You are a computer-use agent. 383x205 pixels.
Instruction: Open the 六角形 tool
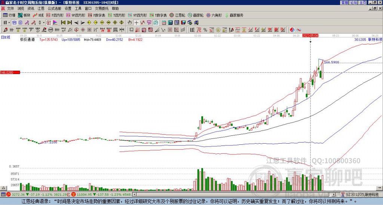pos(214,15)
